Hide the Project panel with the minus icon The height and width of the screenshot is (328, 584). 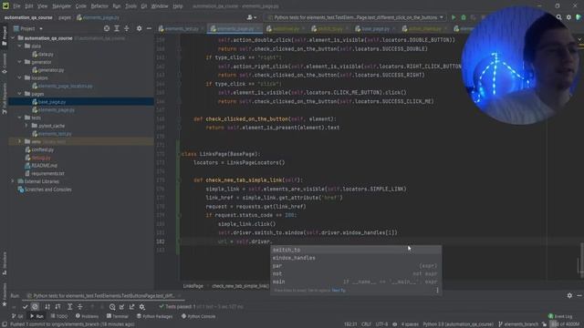149,28
